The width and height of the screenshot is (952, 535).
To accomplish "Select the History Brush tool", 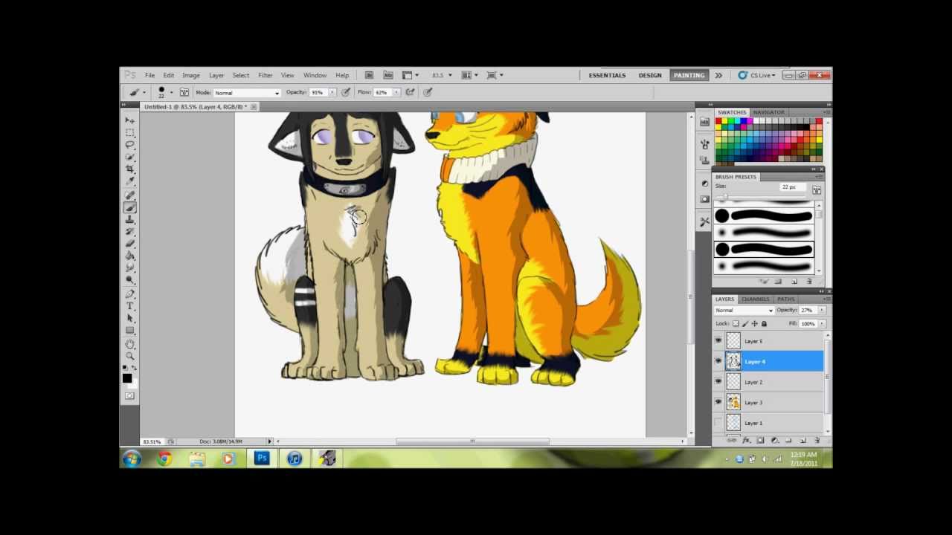I will (x=129, y=232).
